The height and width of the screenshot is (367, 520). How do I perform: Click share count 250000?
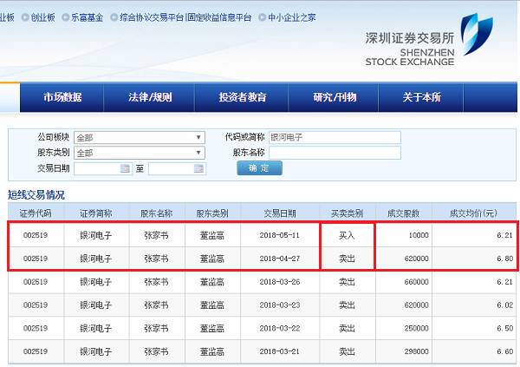coord(416,328)
